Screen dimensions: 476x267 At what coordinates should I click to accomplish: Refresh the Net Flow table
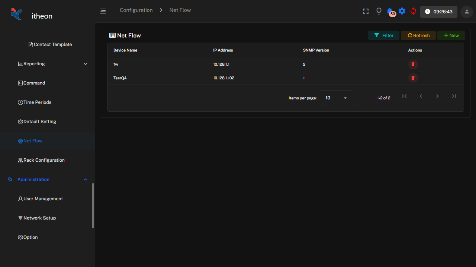[418, 35]
